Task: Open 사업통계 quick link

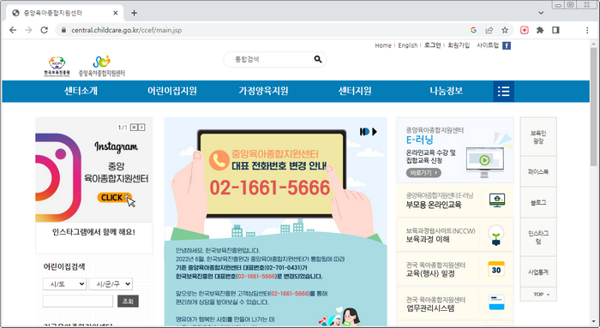Action: pos(538,272)
